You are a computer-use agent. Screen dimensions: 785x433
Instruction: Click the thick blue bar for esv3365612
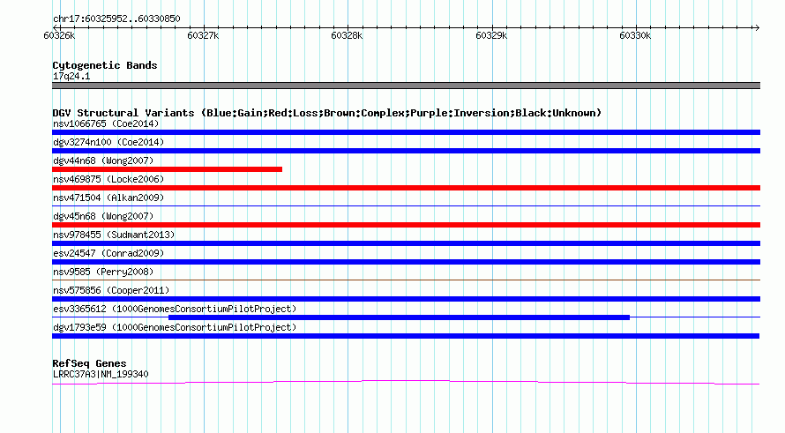399,317
